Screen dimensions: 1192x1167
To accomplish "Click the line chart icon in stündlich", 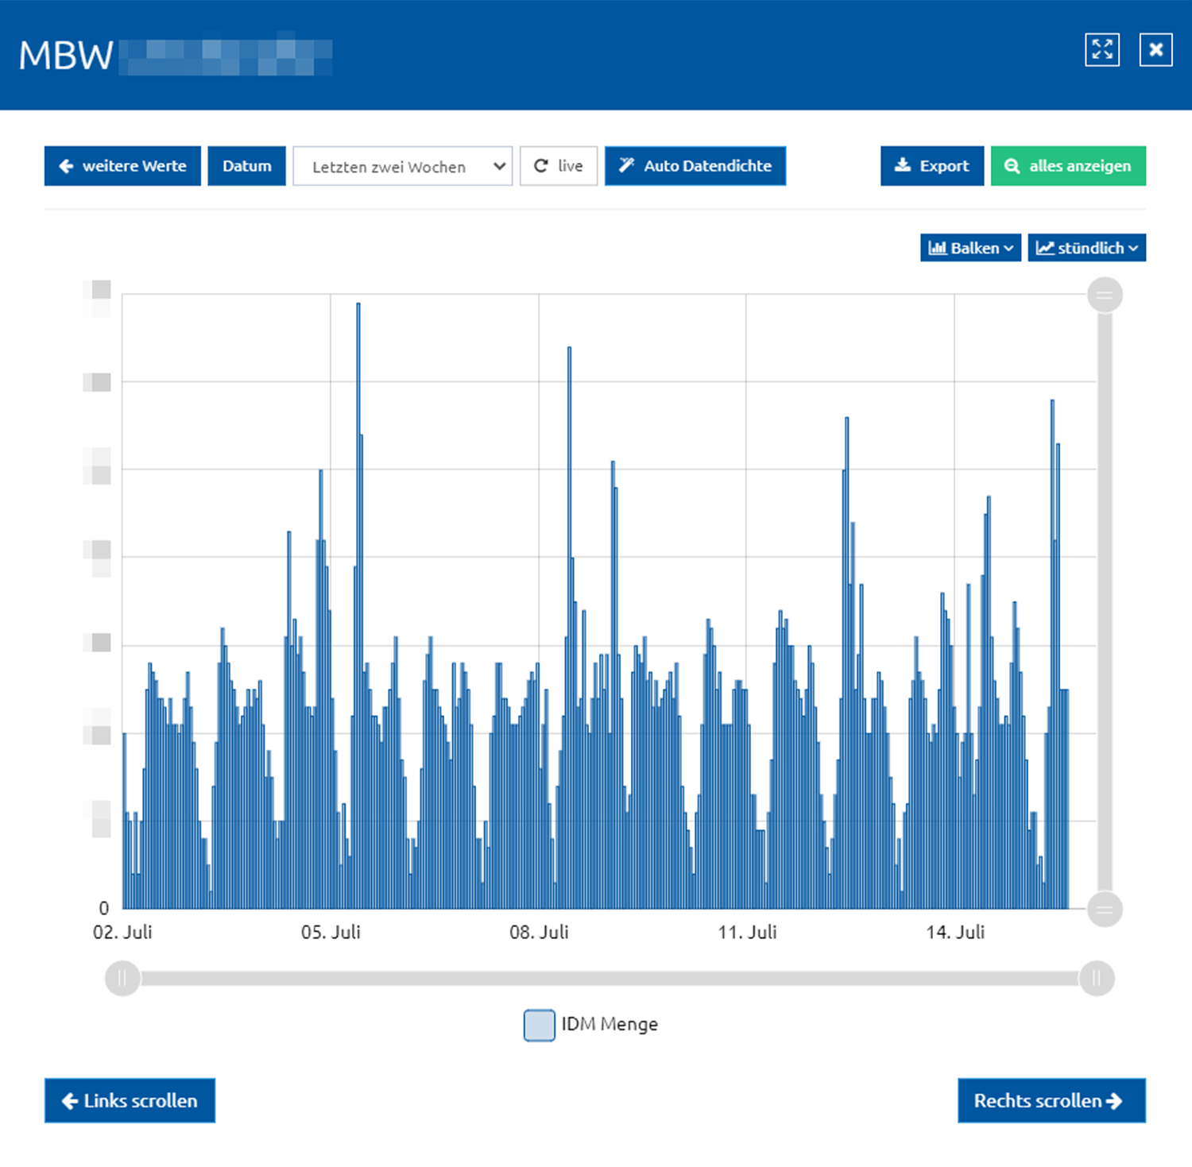I will (x=1045, y=248).
